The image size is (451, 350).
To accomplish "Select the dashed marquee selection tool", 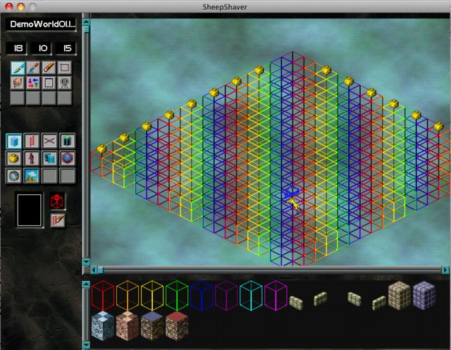I will [x=64, y=68].
